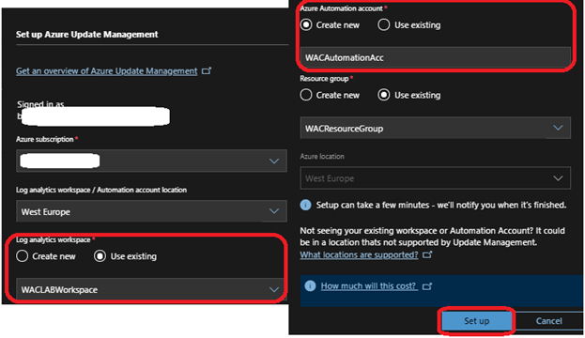Choose Create new Azure Automation account

point(306,25)
